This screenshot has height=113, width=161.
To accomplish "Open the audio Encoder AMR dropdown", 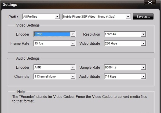I will point(73,67).
